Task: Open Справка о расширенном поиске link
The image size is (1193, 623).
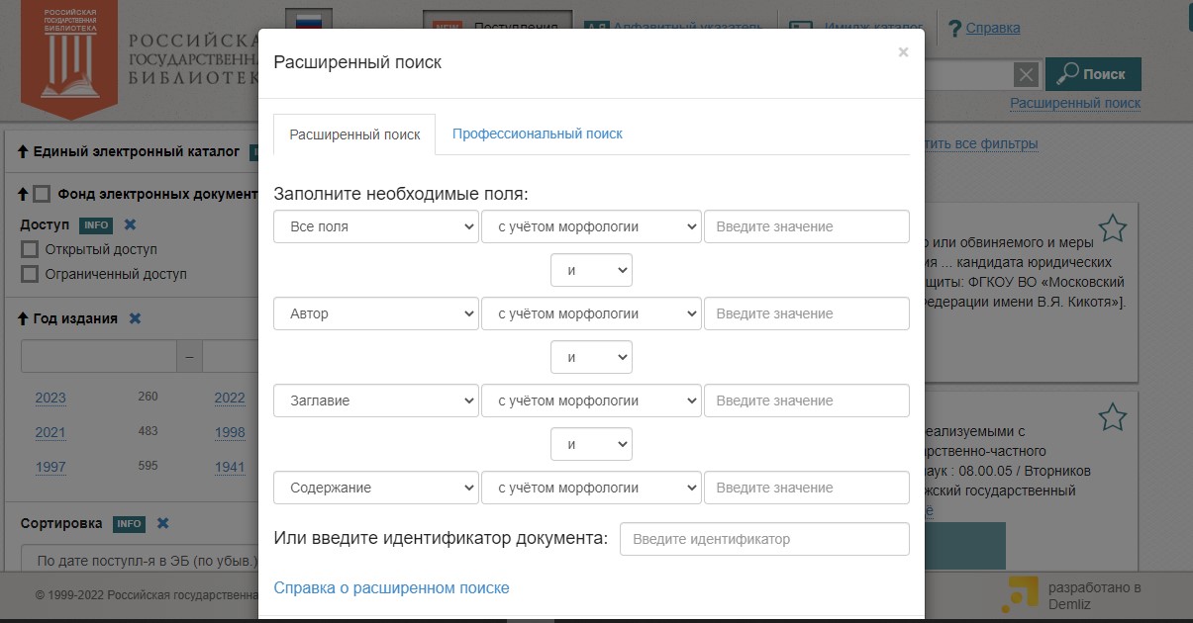Action: click(391, 588)
